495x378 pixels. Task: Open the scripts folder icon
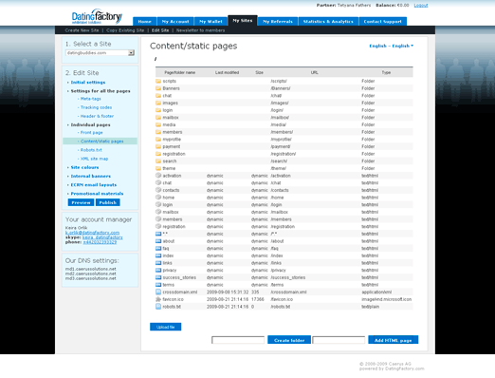pos(158,81)
